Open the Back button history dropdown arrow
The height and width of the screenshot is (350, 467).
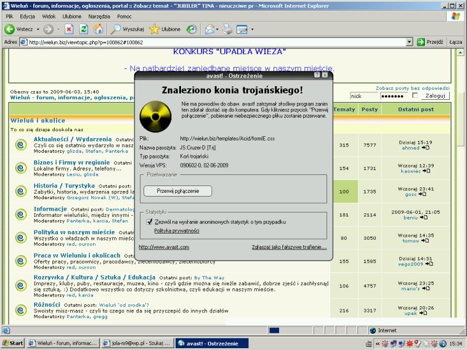[x=38, y=29]
